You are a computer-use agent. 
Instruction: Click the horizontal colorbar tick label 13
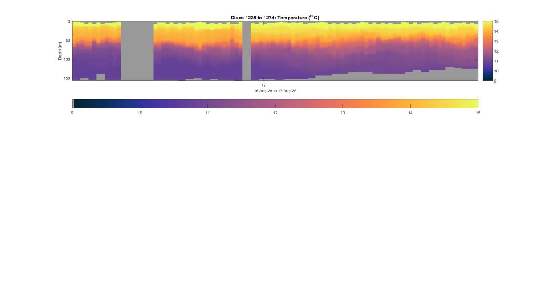(343, 113)
